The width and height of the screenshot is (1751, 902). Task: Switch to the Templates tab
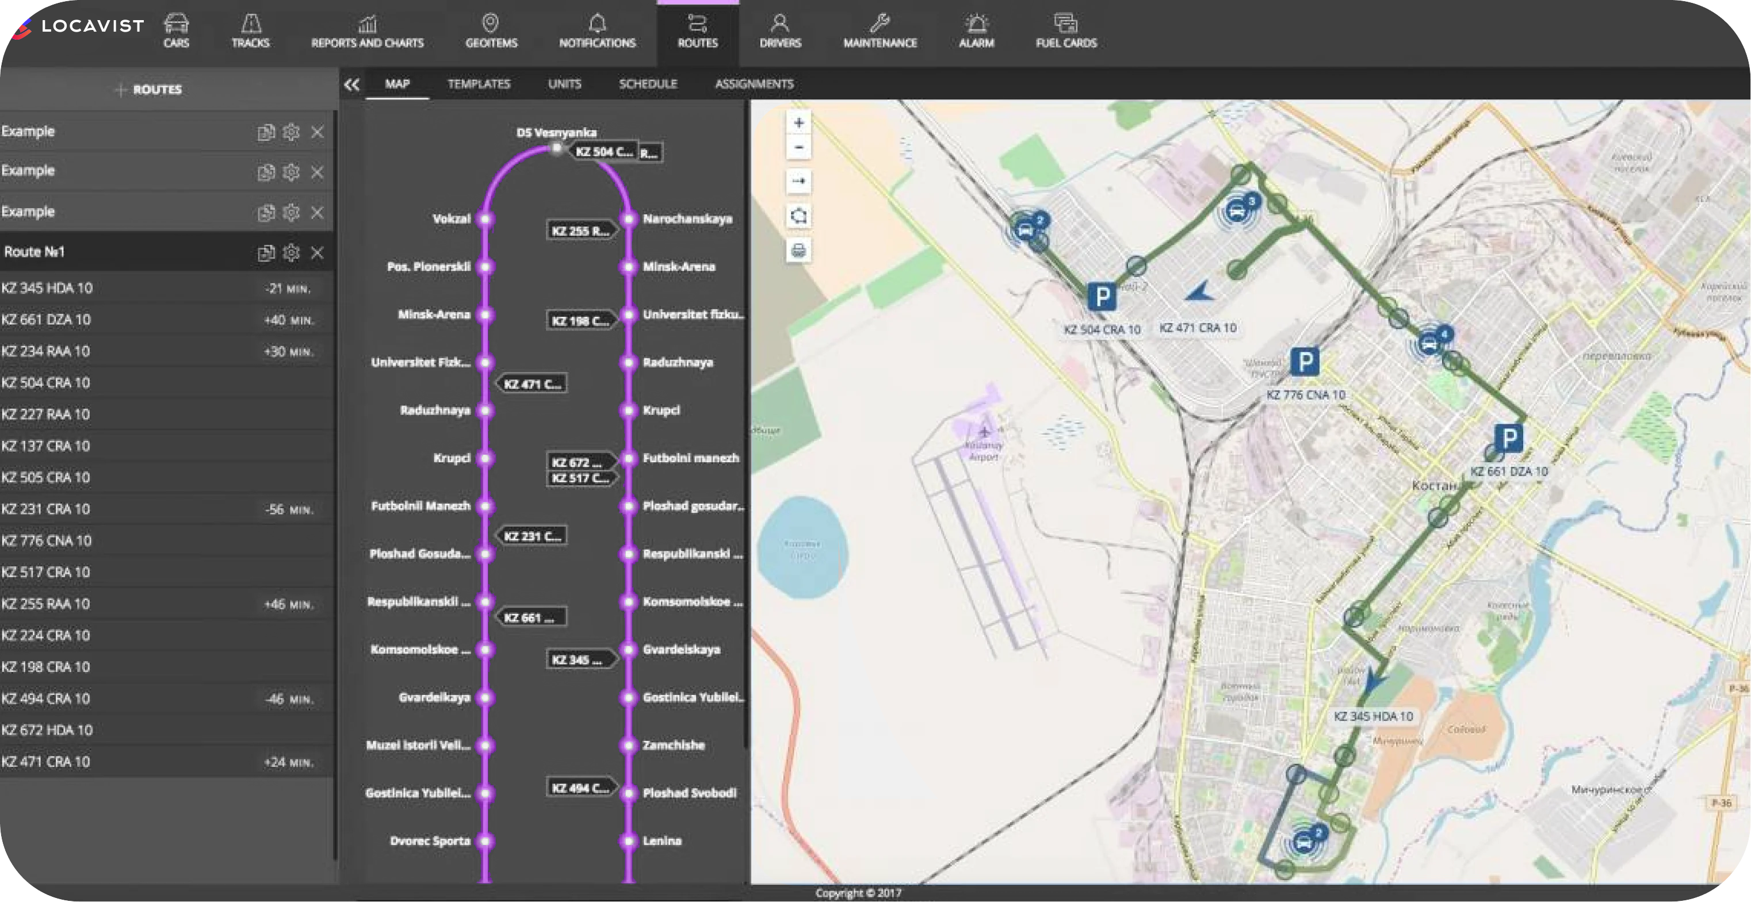(479, 83)
